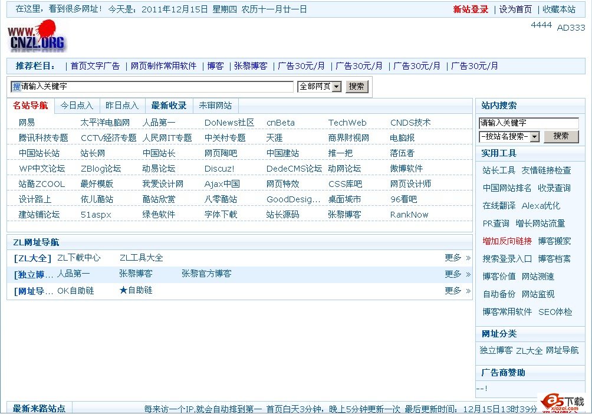592x414 pixels.
Task: Focus the 站内搜索 keyword input
Action: click(x=528, y=123)
